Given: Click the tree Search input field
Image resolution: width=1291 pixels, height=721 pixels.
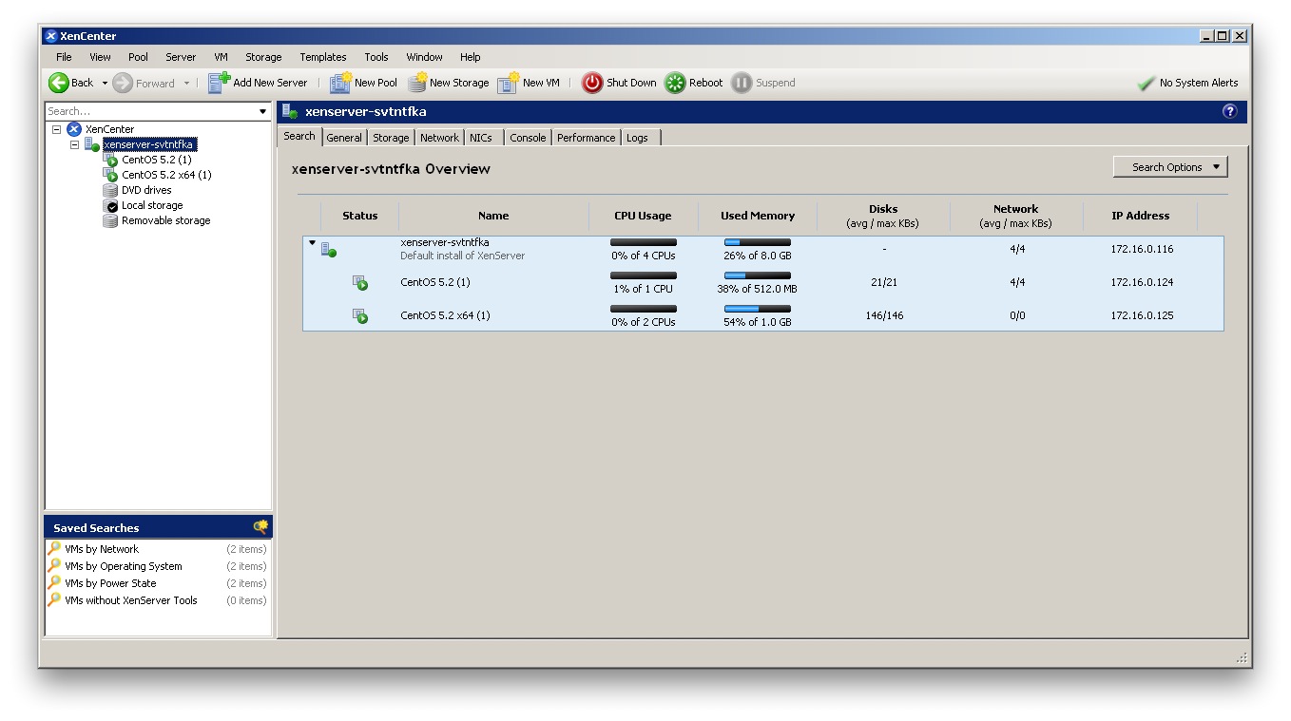Looking at the screenshot, I should [150, 112].
